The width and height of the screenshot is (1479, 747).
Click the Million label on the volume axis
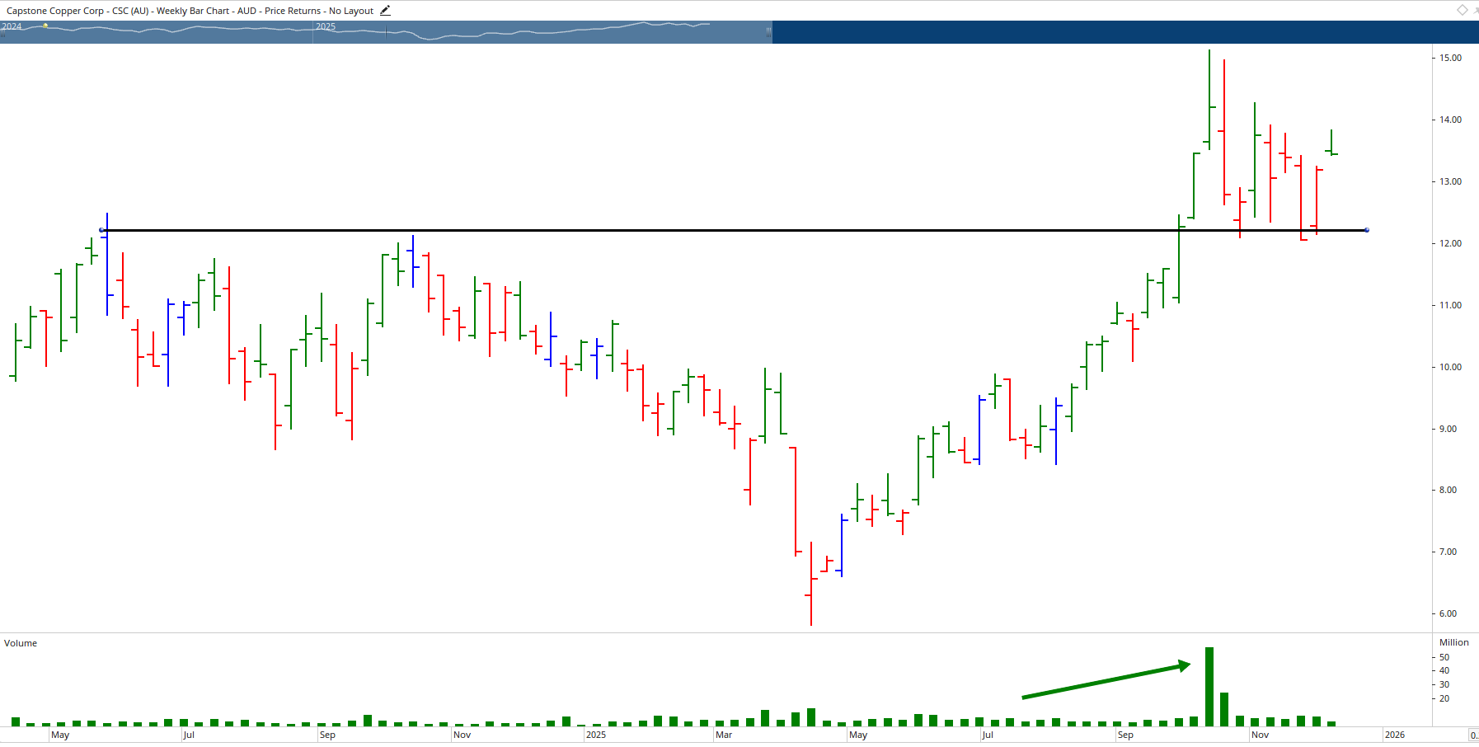pyautogui.click(x=1454, y=642)
